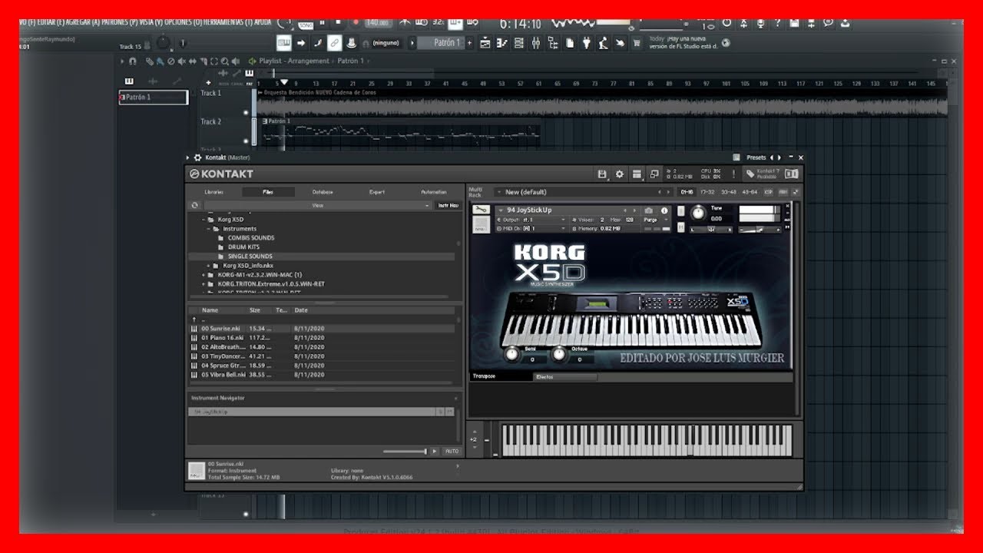Open the Patrón 1 pattern selector

tap(446, 43)
